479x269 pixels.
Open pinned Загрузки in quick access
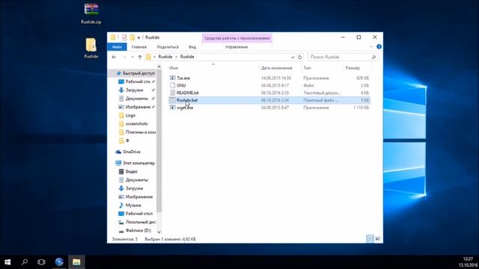click(x=134, y=90)
